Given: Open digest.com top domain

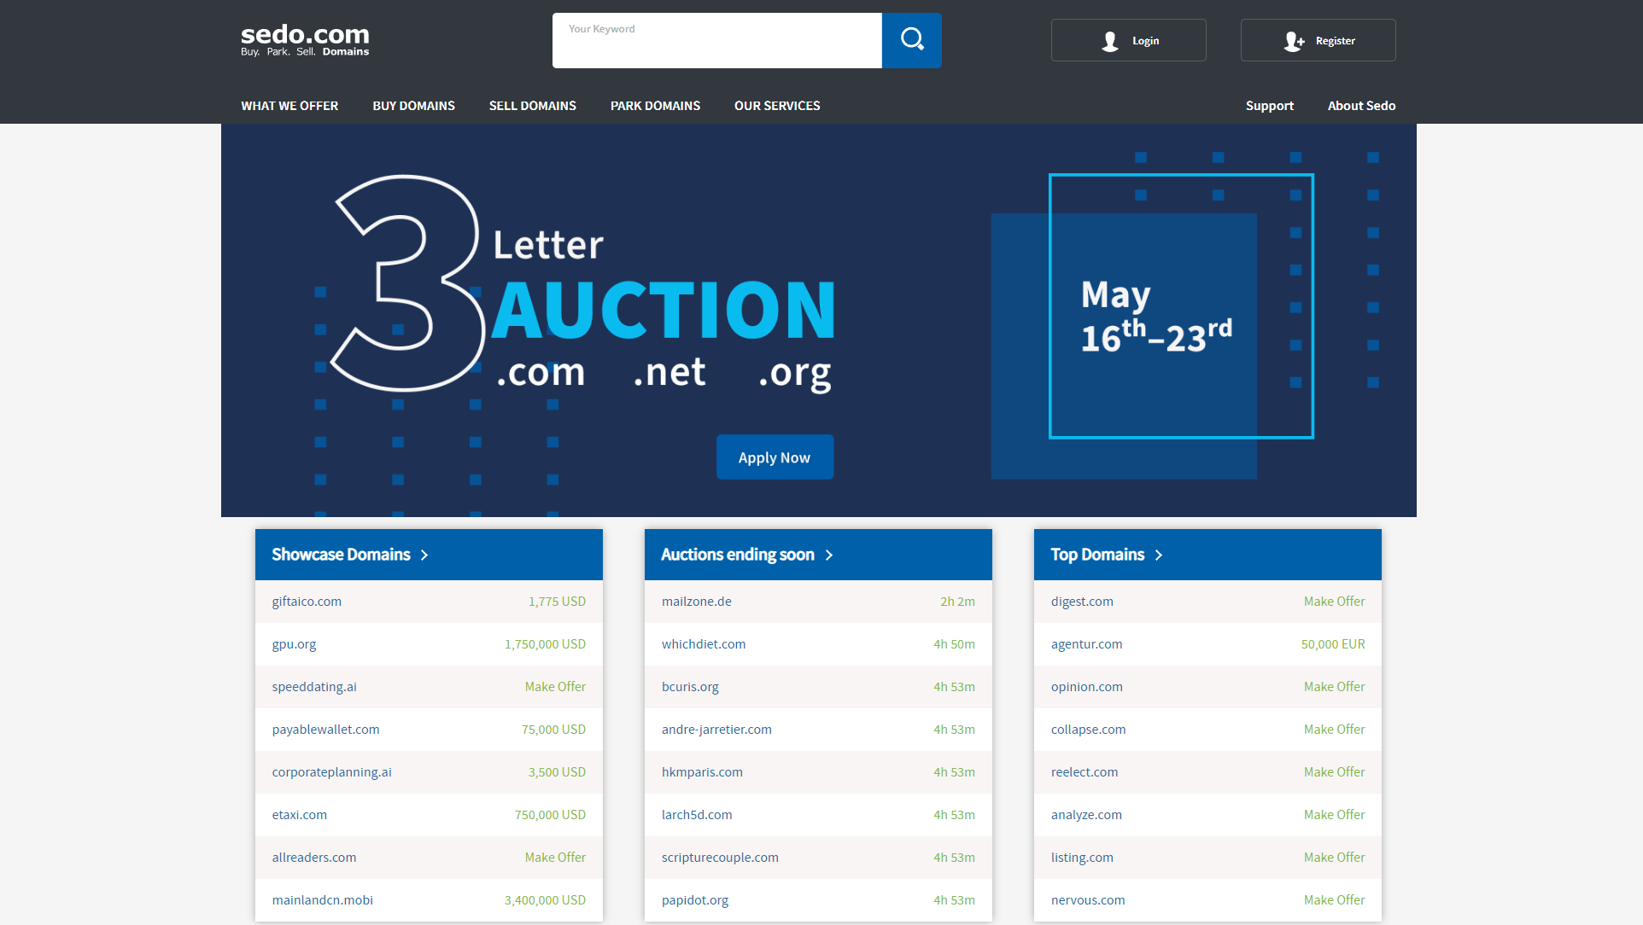Looking at the screenshot, I should [x=1082, y=602].
